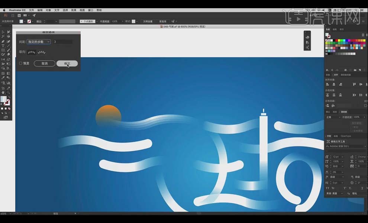
Task: Open the 窗口 menu
Action: point(91,10)
